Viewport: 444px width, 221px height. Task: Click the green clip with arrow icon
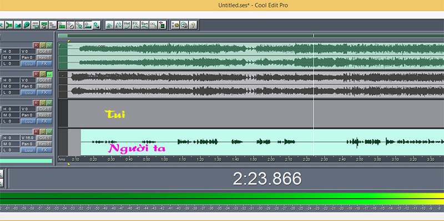162,25
